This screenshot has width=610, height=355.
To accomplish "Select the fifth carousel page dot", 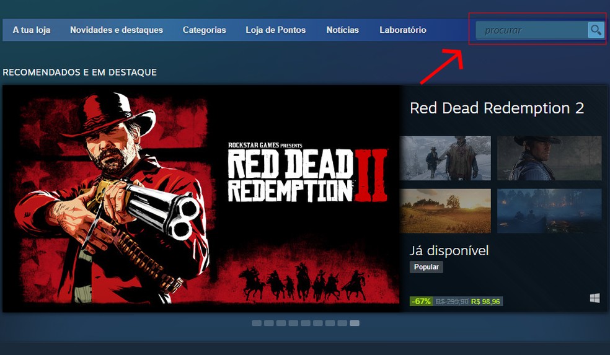I will click(x=306, y=323).
